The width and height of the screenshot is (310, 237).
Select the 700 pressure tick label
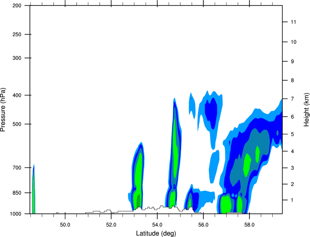click(17, 168)
